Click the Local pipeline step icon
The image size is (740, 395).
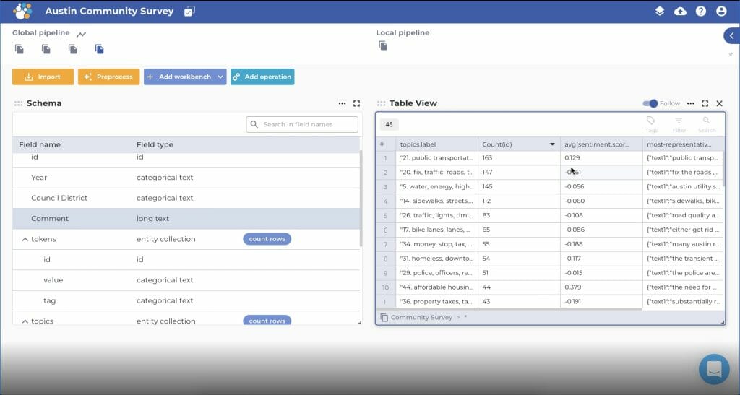click(x=383, y=45)
